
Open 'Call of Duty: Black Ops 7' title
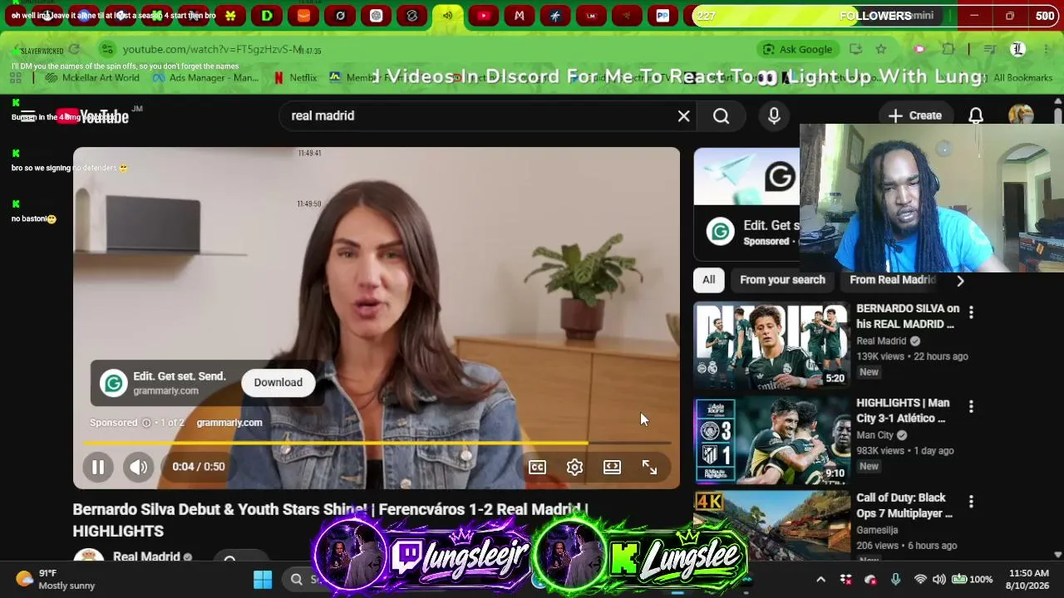(x=904, y=506)
